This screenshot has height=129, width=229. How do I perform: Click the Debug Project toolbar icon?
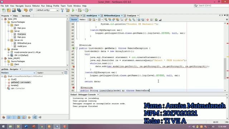click(80, 10)
